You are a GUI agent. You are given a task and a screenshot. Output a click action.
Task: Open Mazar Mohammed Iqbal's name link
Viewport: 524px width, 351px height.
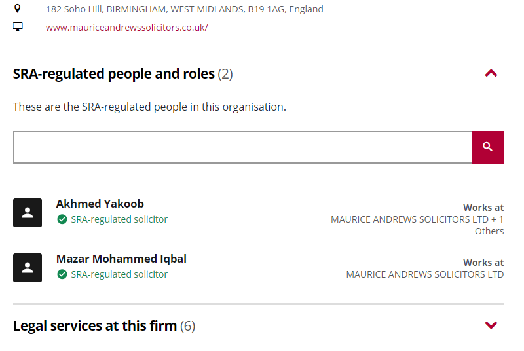(121, 259)
